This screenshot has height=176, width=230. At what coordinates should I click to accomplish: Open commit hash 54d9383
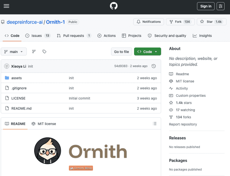click(121, 66)
